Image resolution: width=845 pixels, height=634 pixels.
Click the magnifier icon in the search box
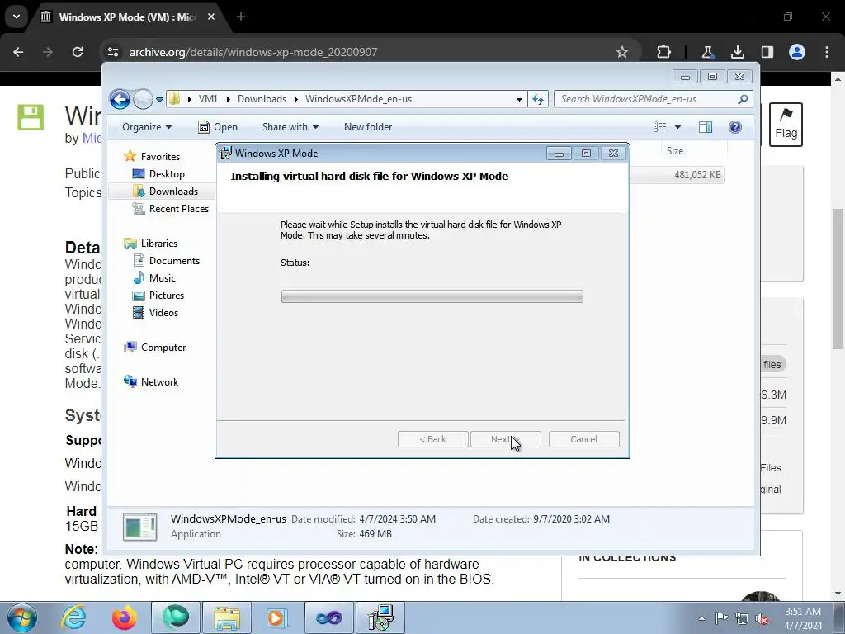(744, 99)
